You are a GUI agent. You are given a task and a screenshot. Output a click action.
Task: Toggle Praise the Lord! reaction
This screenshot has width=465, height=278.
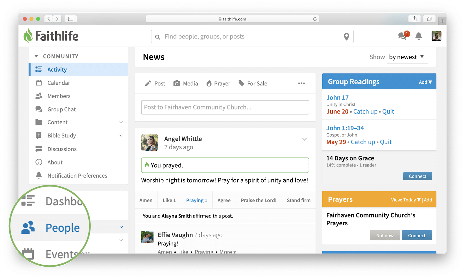(x=259, y=200)
